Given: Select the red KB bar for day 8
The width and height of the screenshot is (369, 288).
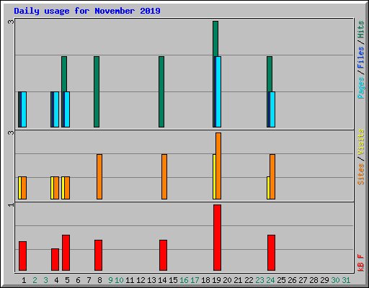Looking at the screenshot, I should pyautogui.click(x=98, y=255).
